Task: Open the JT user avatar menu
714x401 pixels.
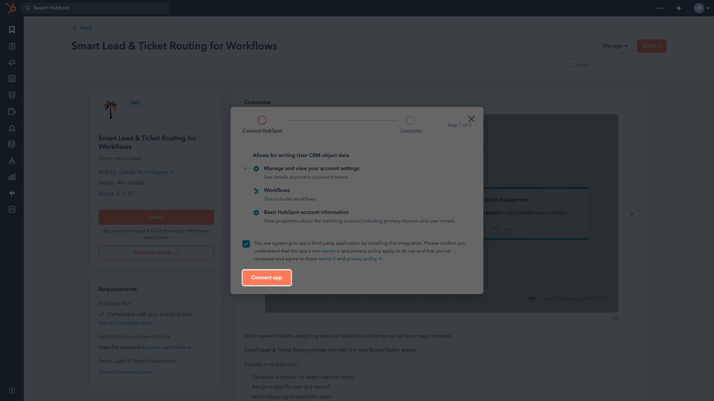Action: coord(701,8)
